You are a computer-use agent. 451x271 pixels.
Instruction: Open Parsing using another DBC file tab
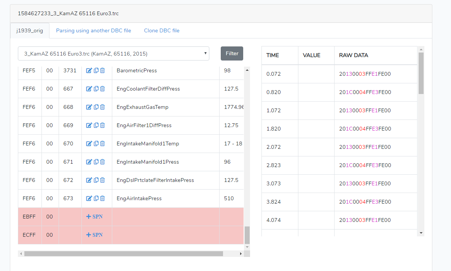click(94, 30)
